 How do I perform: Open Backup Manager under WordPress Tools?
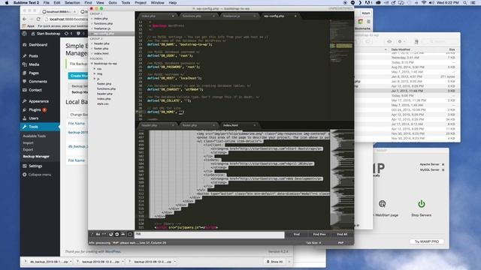click(x=36, y=157)
